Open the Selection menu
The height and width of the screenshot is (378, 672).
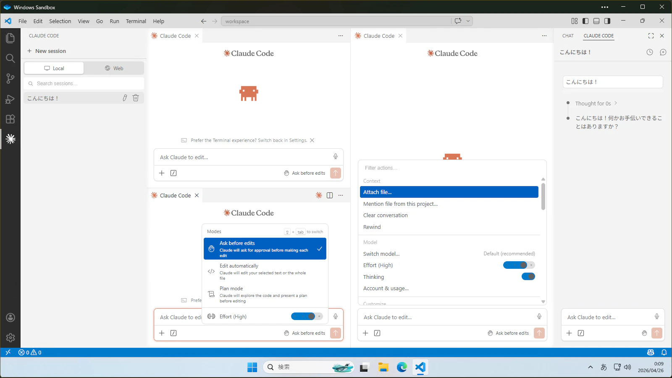pyautogui.click(x=60, y=21)
